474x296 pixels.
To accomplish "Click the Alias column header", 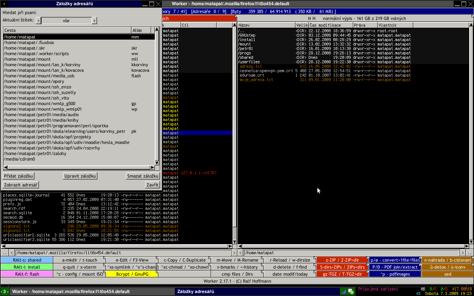I will click(141, 30).
